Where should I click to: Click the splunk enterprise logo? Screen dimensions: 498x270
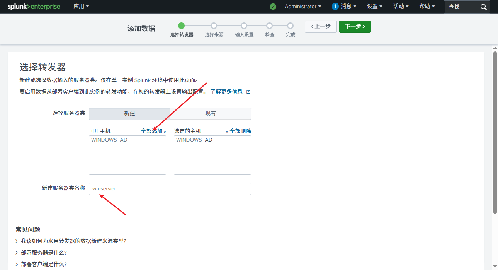click(34, 7)
